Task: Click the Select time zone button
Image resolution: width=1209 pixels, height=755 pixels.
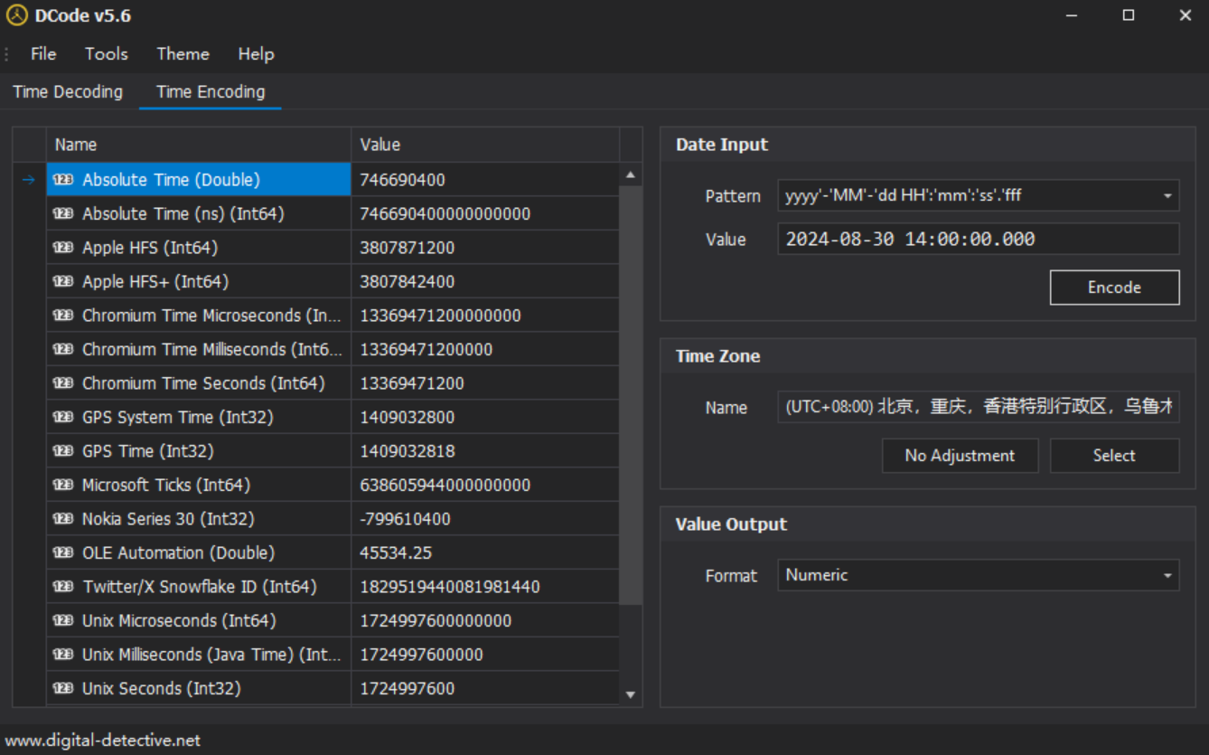Action: point(1114,456)
